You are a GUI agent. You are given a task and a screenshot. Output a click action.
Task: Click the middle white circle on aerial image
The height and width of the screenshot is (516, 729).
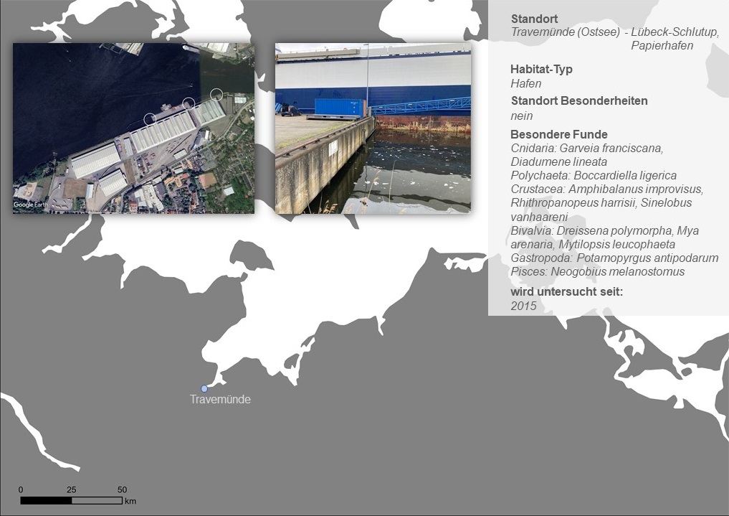click(x=189, y=103)
